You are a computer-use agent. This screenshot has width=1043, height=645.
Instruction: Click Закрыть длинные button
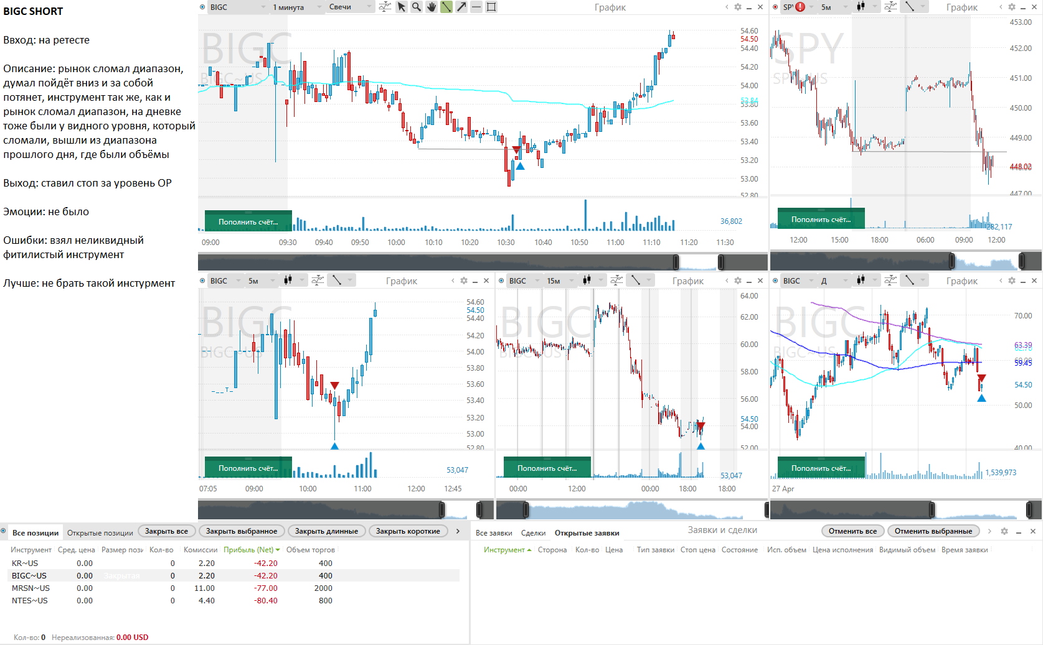326,531
